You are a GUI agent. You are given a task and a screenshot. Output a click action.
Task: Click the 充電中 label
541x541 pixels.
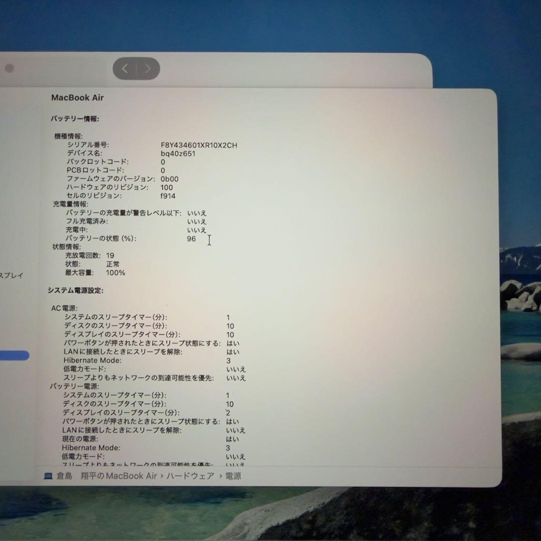click(x=77, y=230)
